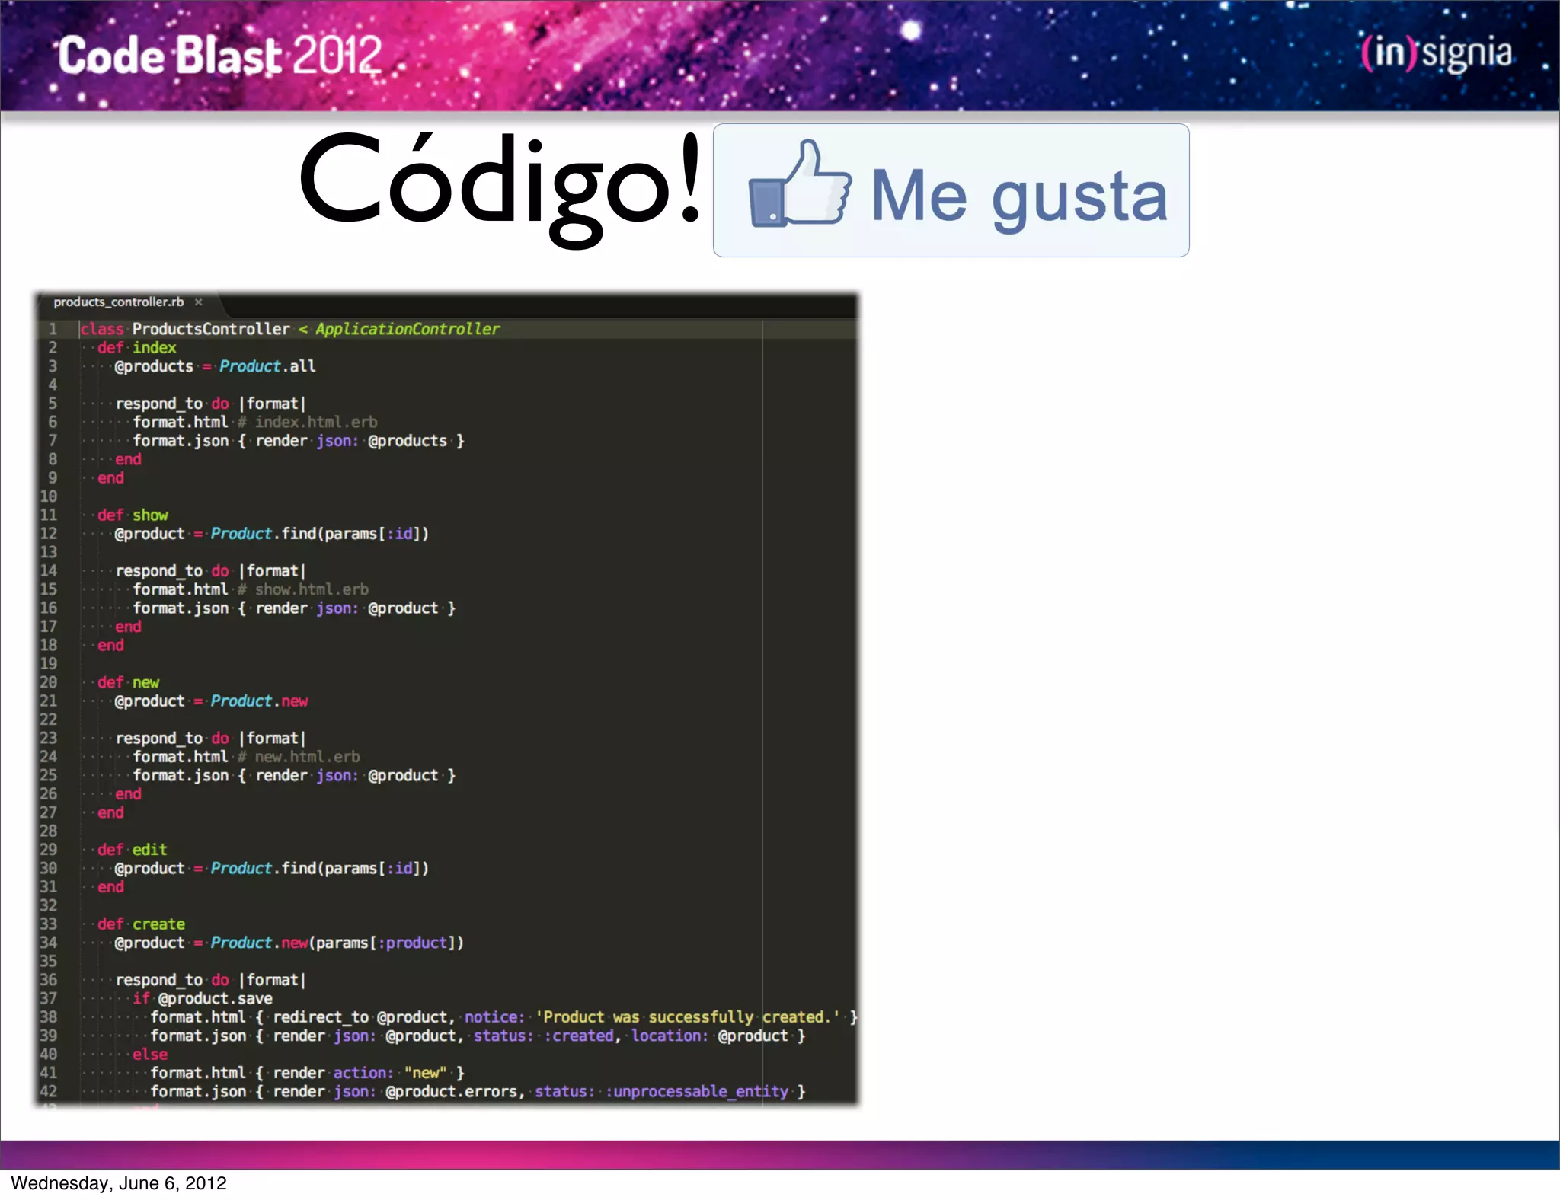Click line number 28 in gutter
This screenshot has height=1200, width=1560.
coord(49,831)
